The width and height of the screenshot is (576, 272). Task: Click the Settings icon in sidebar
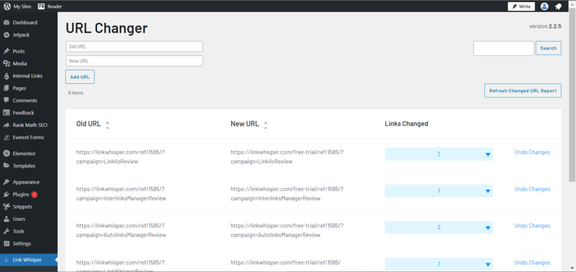coord(6,243)
